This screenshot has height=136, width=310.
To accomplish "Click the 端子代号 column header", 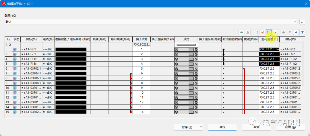I will 142,39.
